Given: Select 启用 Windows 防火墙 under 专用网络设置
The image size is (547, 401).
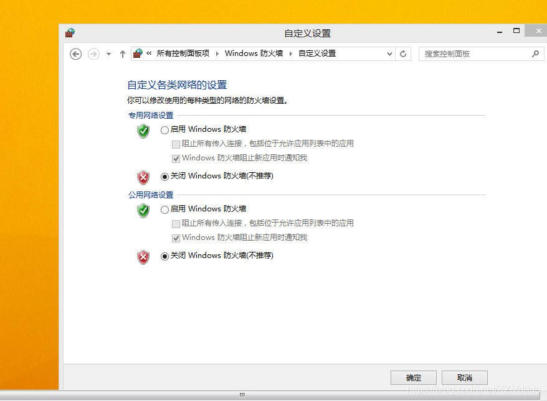Looking at the screenshot, I should (x=164, y=130).
